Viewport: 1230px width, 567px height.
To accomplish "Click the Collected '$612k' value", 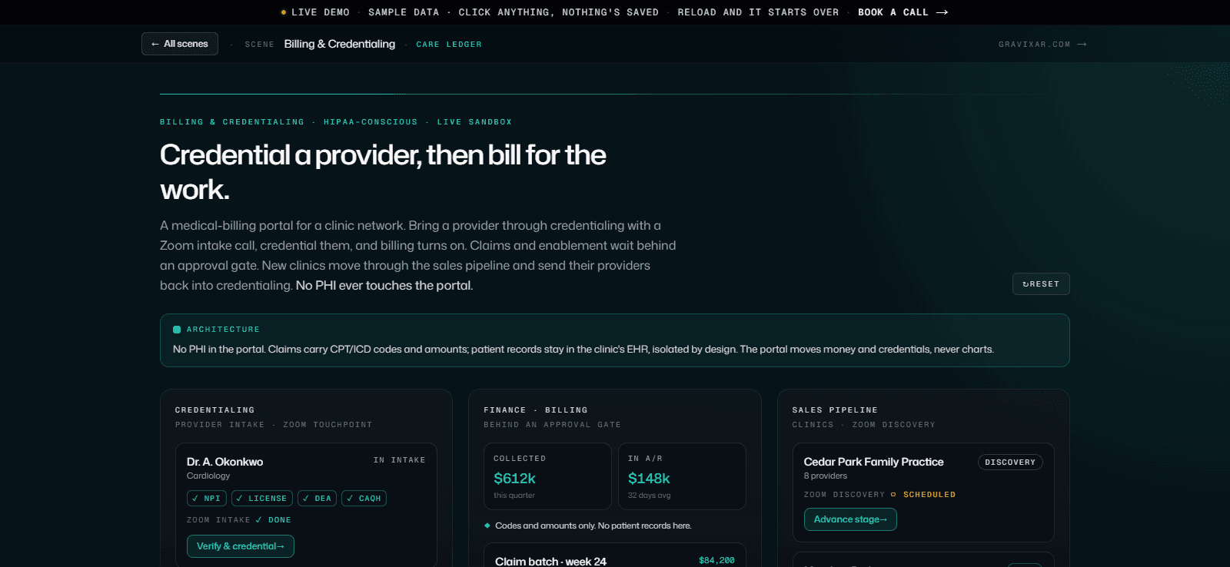I will click(514, 478).
